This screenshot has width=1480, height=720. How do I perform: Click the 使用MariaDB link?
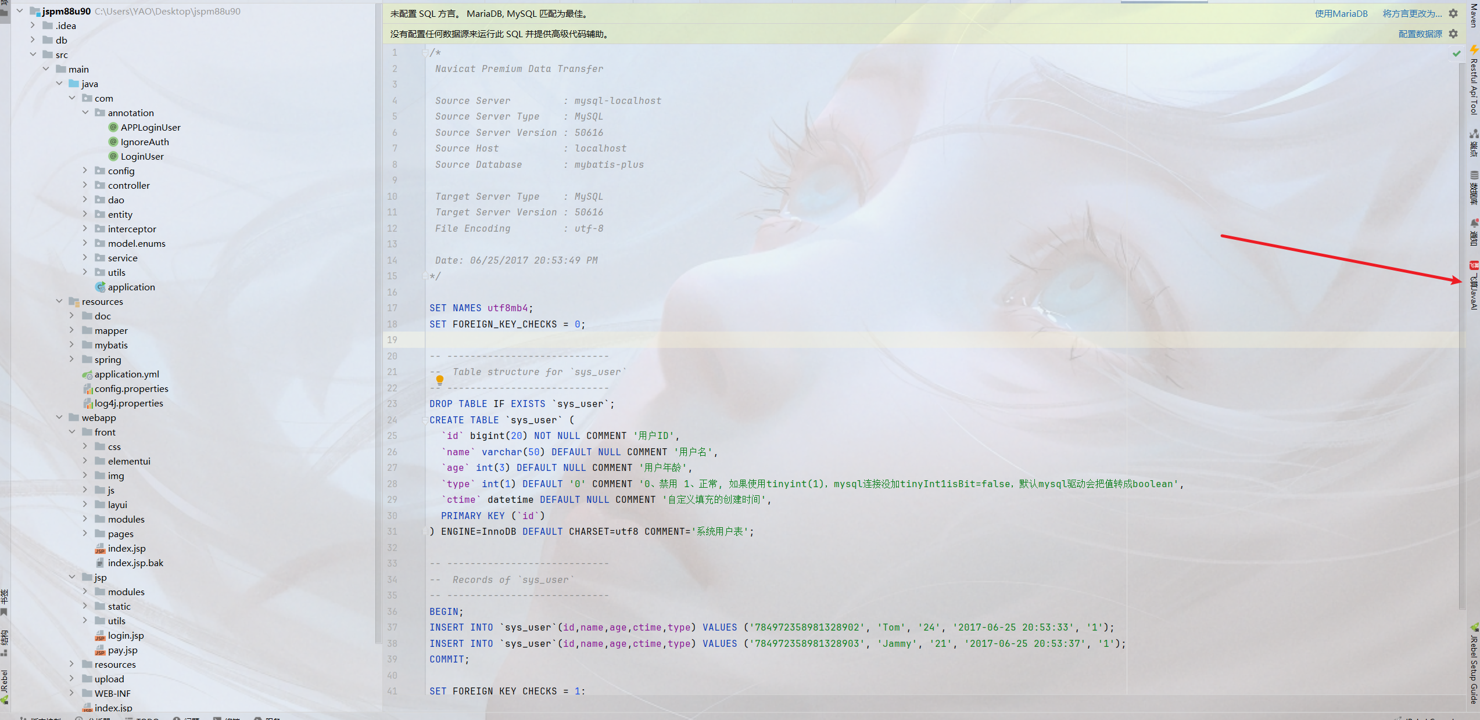click(x=1342, y=13)
